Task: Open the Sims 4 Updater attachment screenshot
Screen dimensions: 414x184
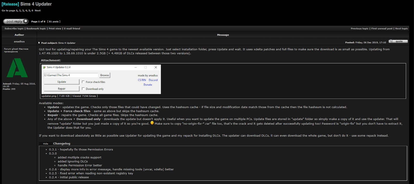Action: pos(101,79)
